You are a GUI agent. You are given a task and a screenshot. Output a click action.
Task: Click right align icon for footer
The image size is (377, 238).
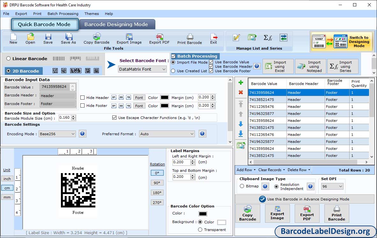pos(129,106)
